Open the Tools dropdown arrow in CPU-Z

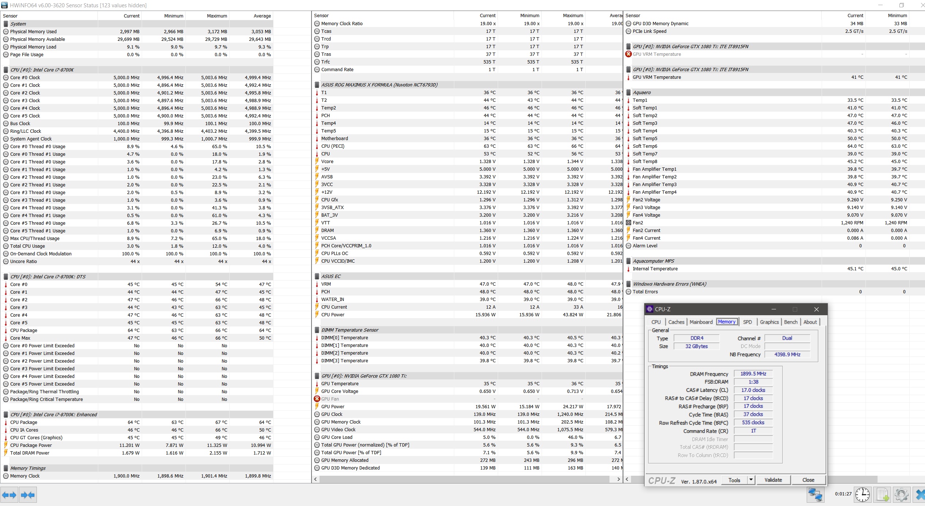click(751, 480)
